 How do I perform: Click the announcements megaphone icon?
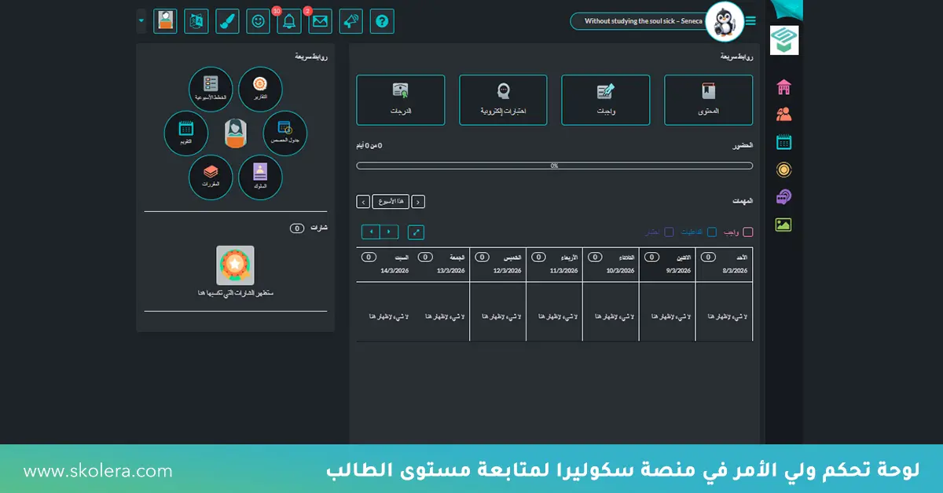pyautogui.click(x=350, y=21)
